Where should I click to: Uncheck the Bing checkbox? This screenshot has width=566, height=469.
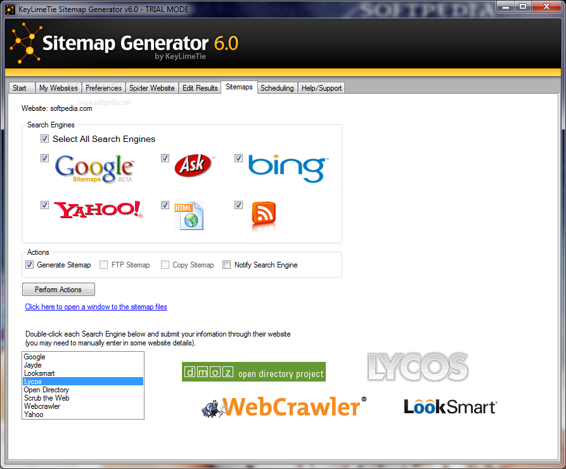click(x=238, y=158)
